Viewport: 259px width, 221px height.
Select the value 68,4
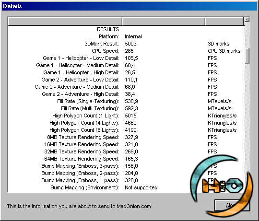130,65
